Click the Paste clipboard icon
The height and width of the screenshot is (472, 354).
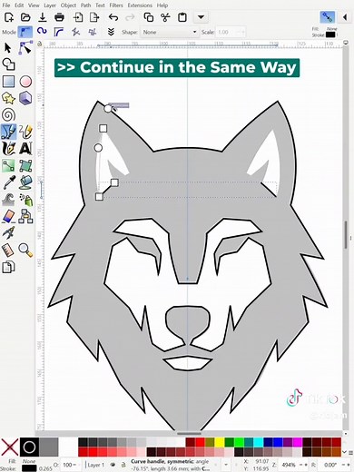point(182,17)
